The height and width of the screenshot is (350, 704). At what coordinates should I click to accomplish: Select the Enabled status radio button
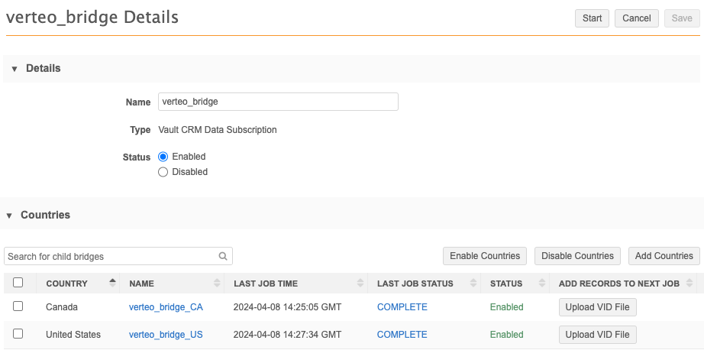coord(163,157)
